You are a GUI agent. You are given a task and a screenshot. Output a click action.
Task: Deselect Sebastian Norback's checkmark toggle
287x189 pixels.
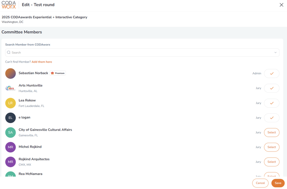point(272,73)
